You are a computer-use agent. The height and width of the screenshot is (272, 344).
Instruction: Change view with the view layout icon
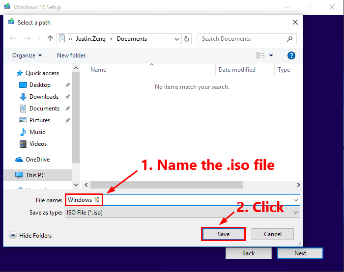pyautogui.click(x=260, y=55)
